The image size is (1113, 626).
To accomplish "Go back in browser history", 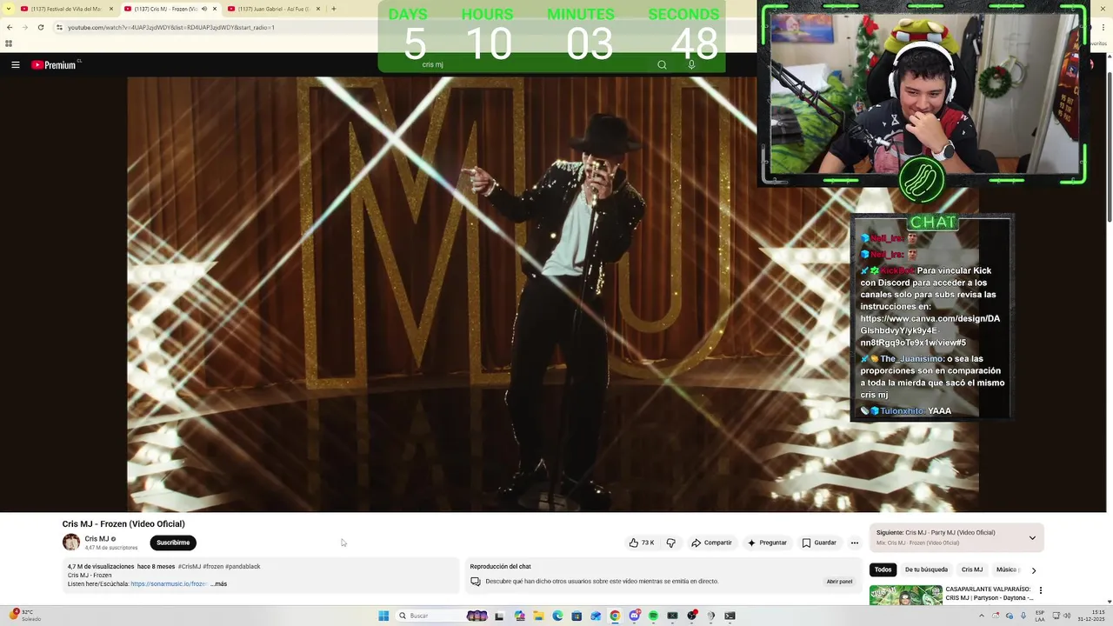I will 10,27.
